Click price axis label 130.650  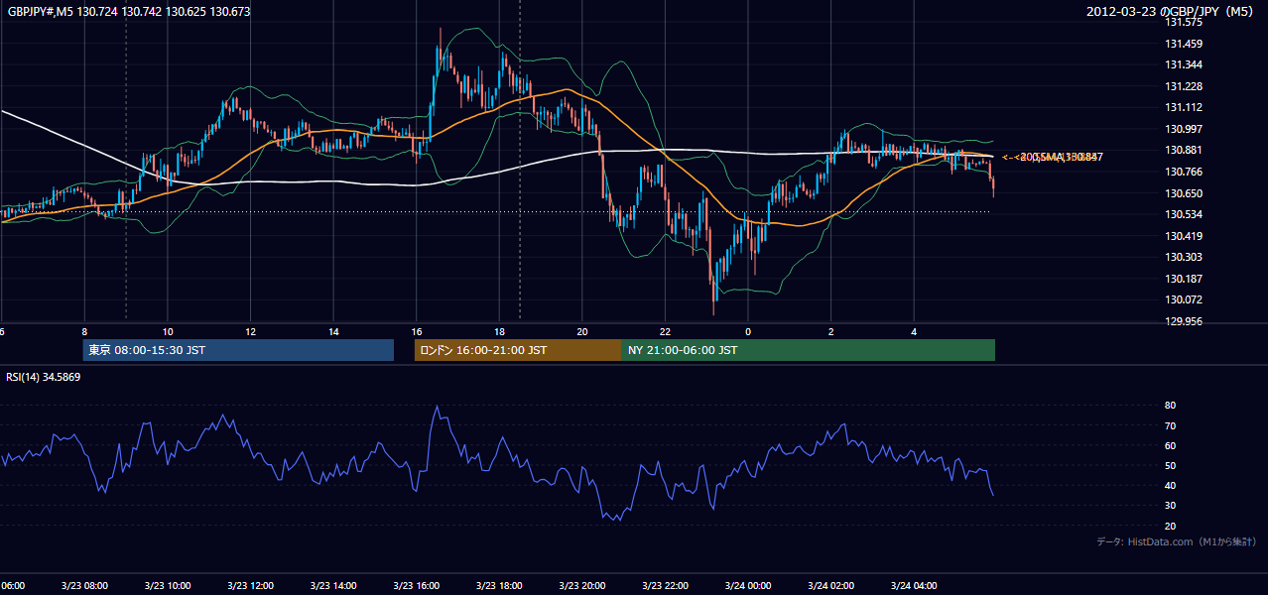1184,193
